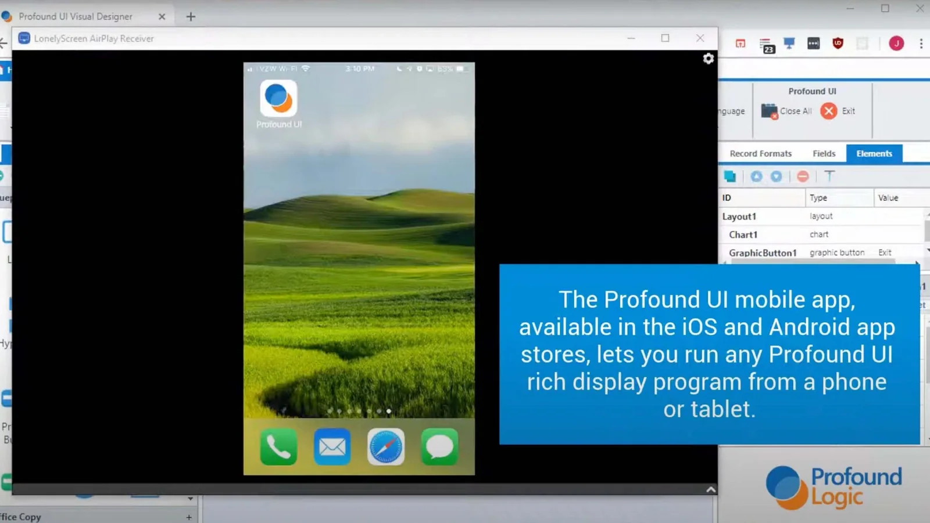Switch to the Record Formats tab
Viewport: 930px width, 523px height.
coord(760,153)
